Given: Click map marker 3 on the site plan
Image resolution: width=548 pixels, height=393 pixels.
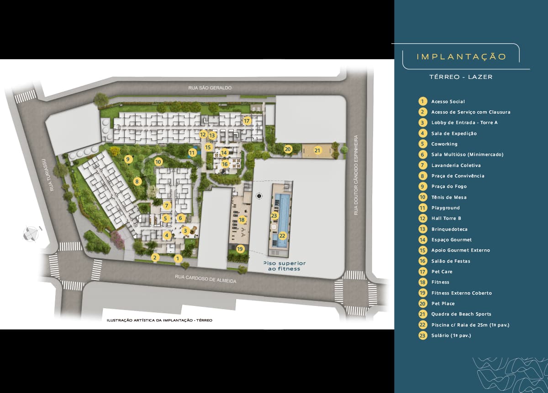Looking at the screenshot, I should pyautogui.click(x=185, y=231).
